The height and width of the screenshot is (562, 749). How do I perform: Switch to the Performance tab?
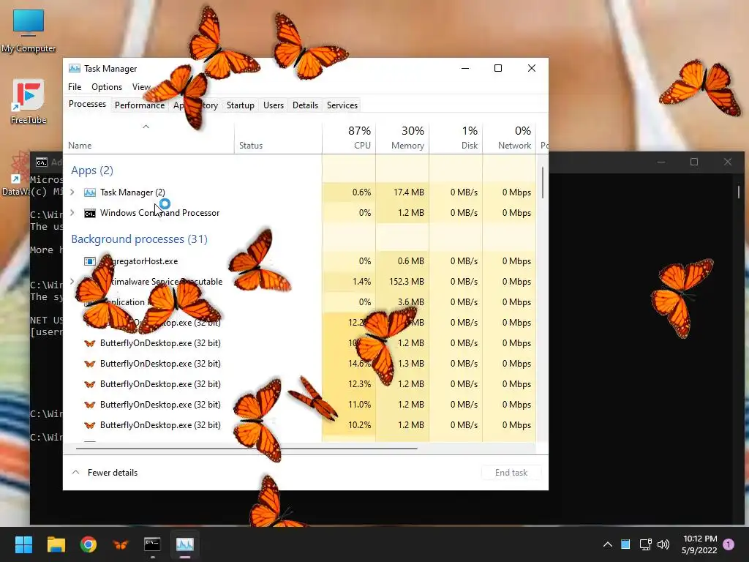click(x=140, y=105)
